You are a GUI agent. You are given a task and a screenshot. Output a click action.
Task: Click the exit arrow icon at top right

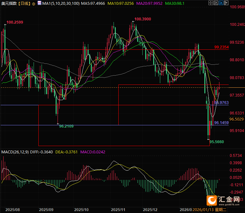coord(226,3)
